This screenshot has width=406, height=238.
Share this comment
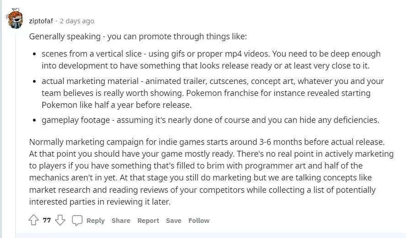(121, 221)
